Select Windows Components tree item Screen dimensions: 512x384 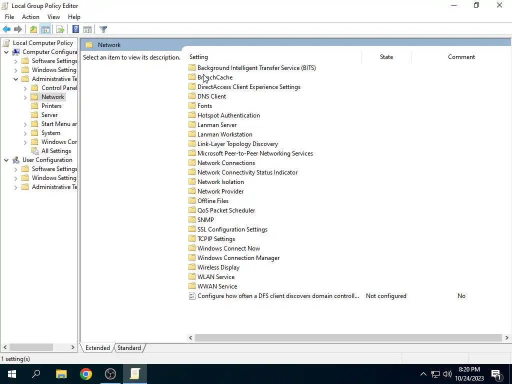pyautogui.click(x=59, y=142)
